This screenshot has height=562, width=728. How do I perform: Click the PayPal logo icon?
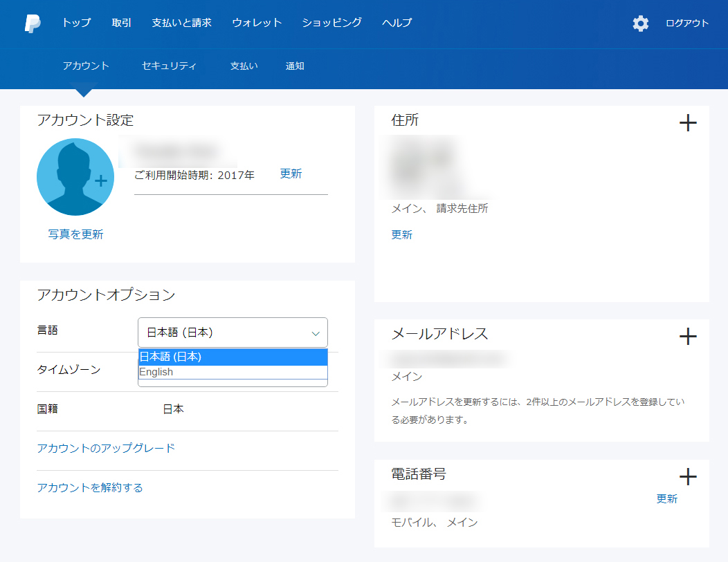tap(33, 23)
